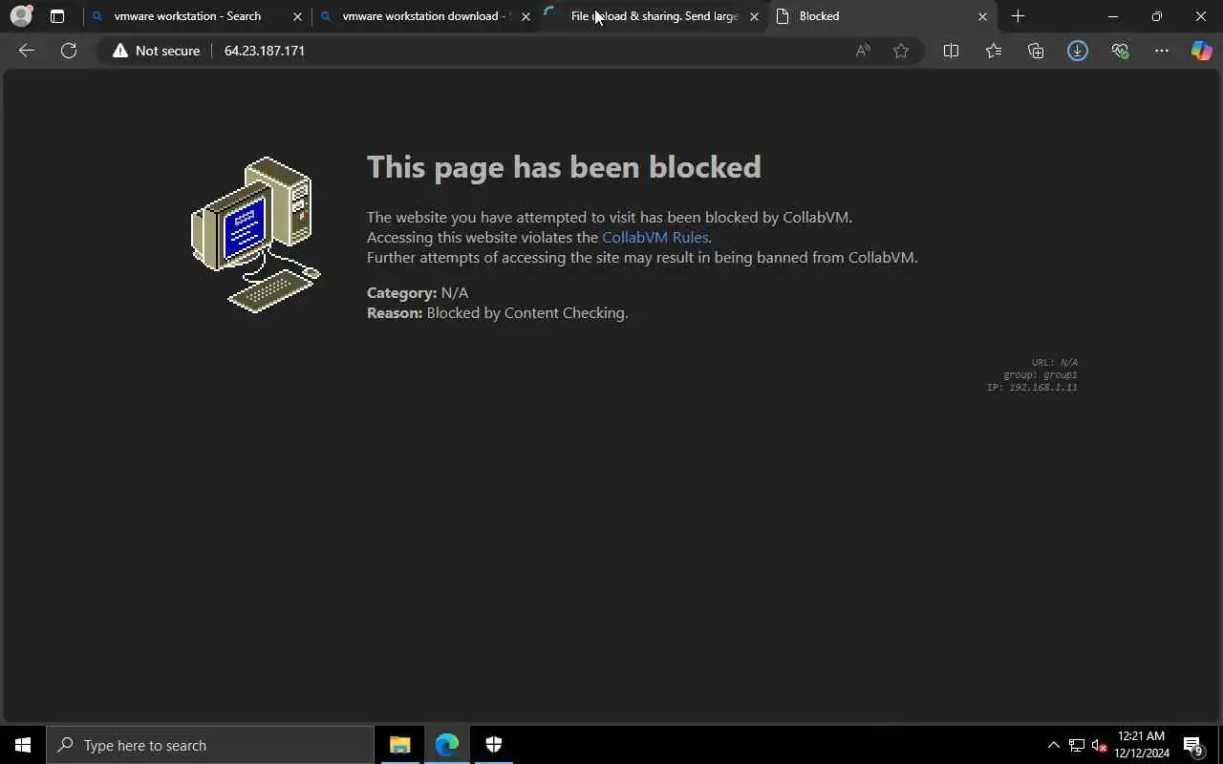Click the muted volume tray icon
The image size is (1223, 764).
point(1099,745)
